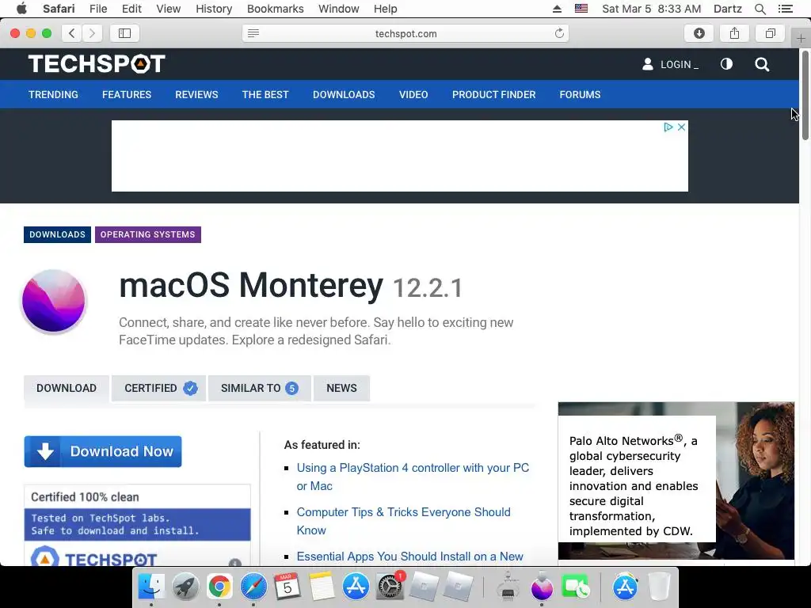This screenshot has width=811, height=608.
Task: Click the TechSpot logo in header
Action: [97, 64]
